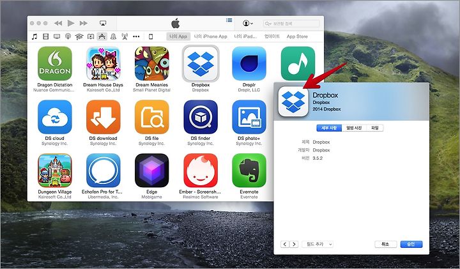Go to next item in info dialog
Screen dimensions: 460x269
[x=294, y=244]
